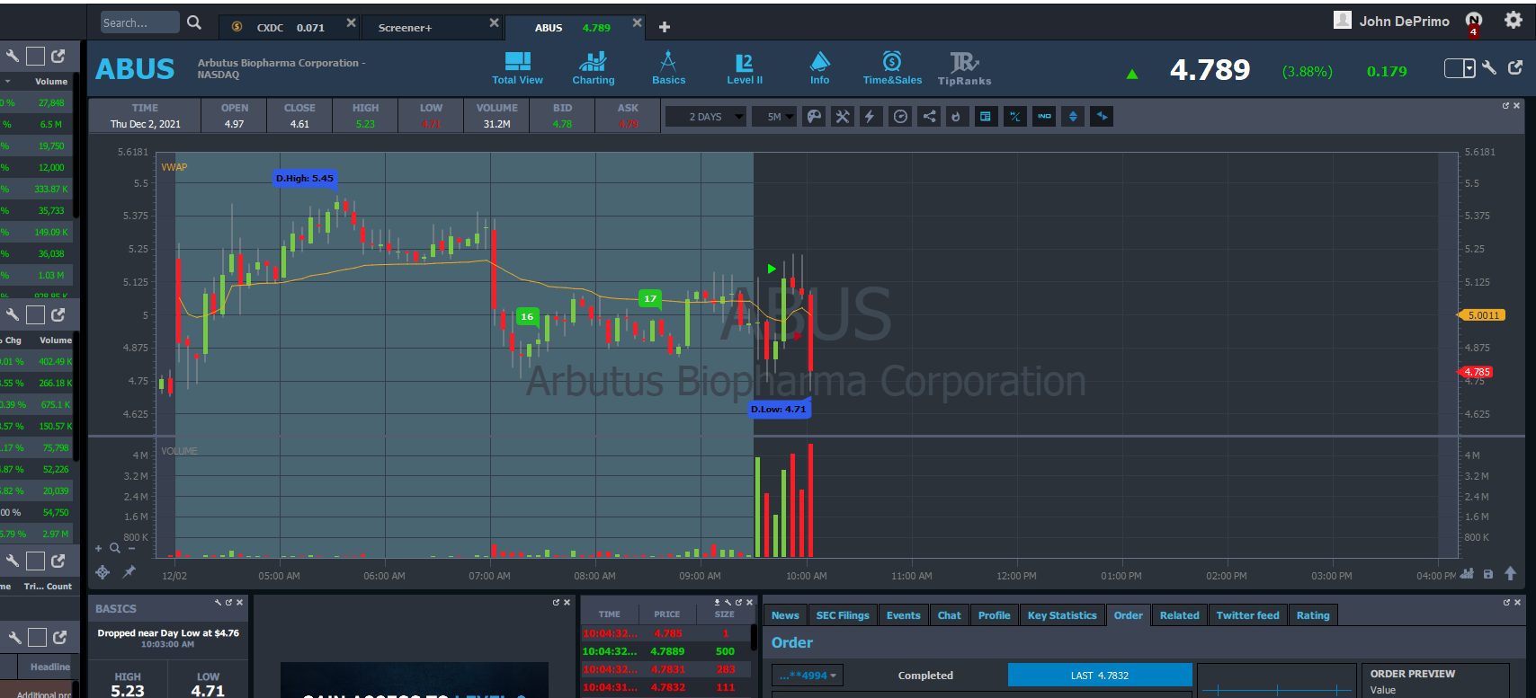Click the 'Dropped near Day Low at $4.76' headline
Screen dimensions: 1536x698
[168, 633]
